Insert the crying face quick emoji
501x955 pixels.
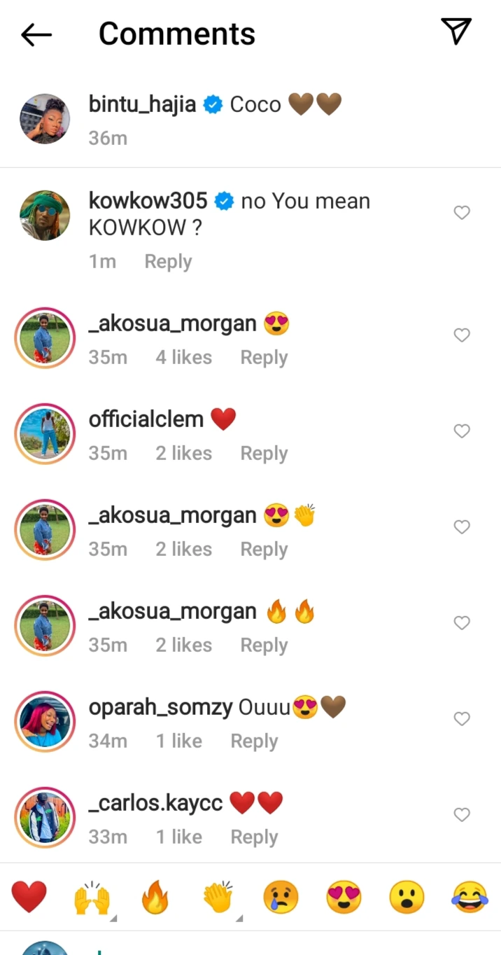[281, 898]
